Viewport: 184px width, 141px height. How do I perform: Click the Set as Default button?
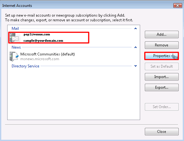click(161, 66)
